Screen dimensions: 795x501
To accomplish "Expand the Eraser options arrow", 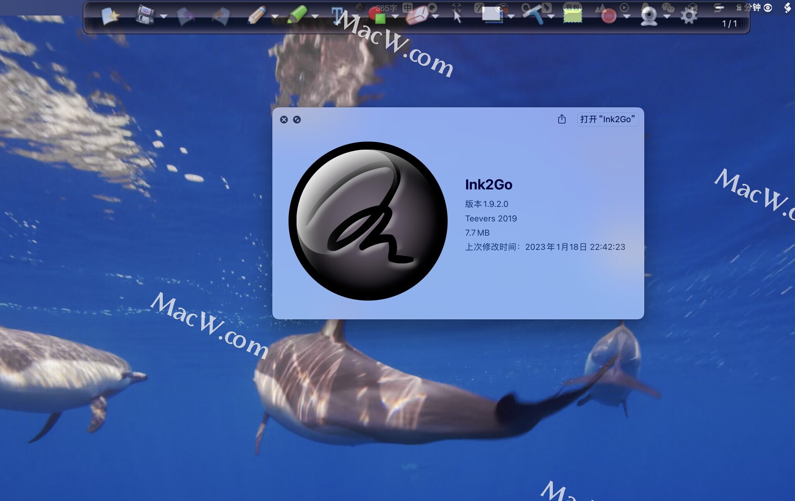I will click(436, 17).
